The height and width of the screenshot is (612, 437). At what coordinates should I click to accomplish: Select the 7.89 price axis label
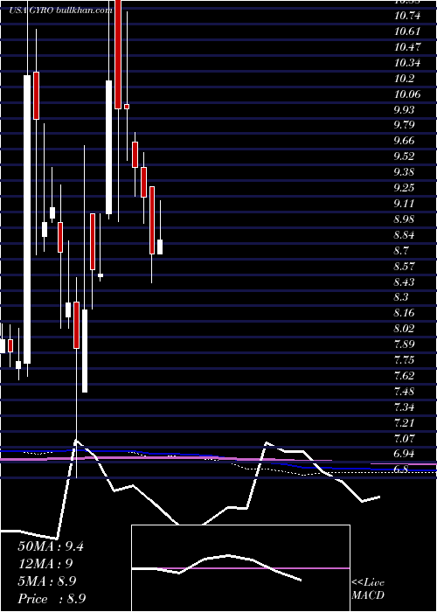point(404,344)
